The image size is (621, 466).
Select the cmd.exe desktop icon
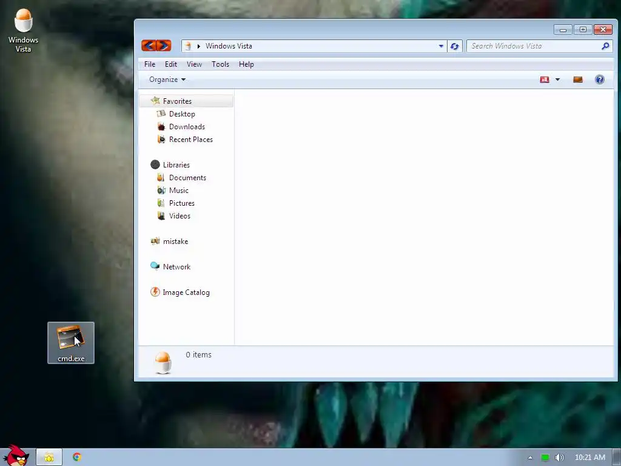pos(71,343)
